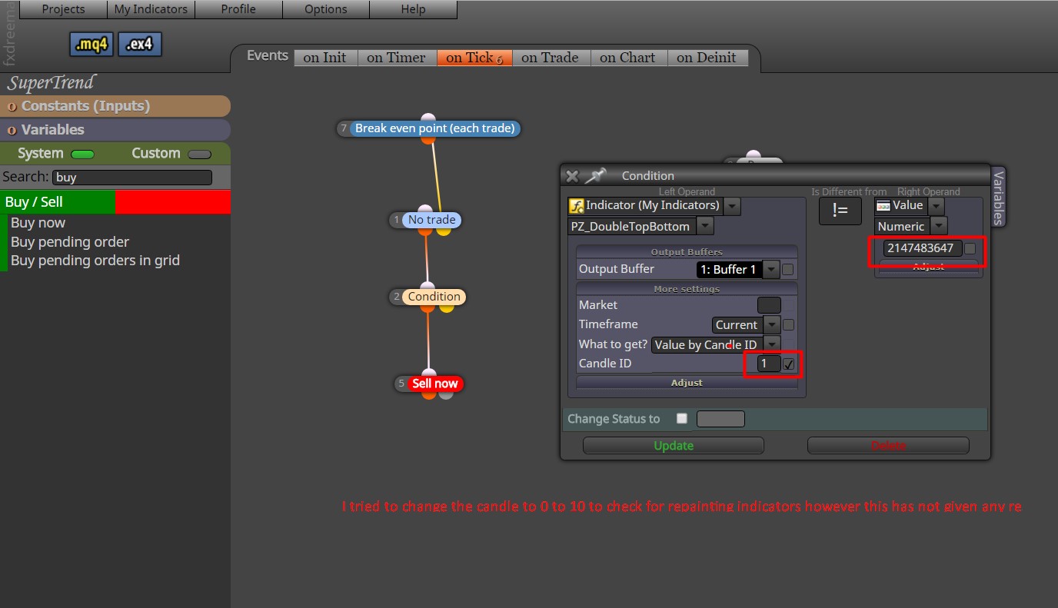Select the Break even point (each trade) block
Viewport: 1058px width, 608px height.
pos(434,128)
